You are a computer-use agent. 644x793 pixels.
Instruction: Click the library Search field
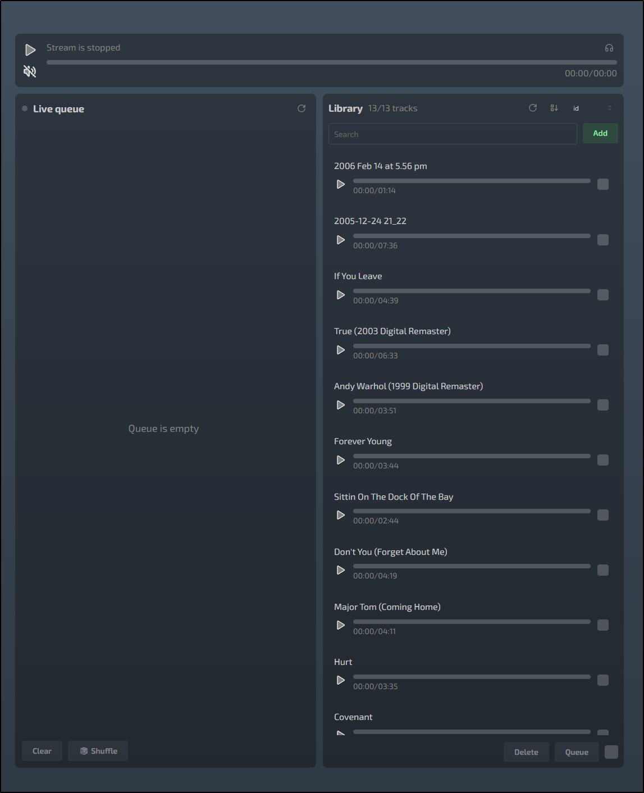coord(453,134)
